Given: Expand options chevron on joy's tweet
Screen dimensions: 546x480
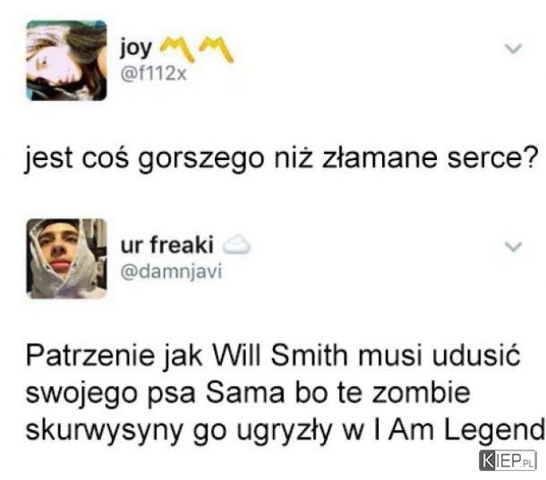Looking at the screenshot, I should (513, 48).
